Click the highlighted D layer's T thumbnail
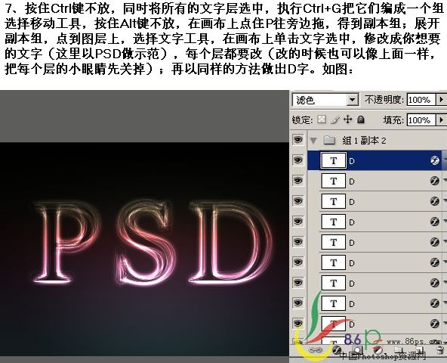Image resolution: width=447 pixels, height=363 pixels. 334,160
